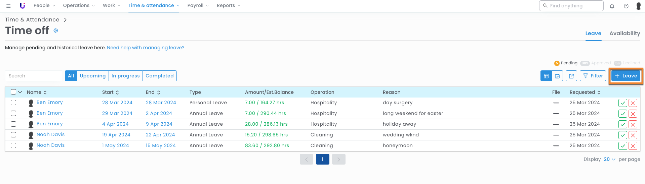Show Upcoming leave tab
The height and width of the screenshot is (184, 645).
(x=93, y=76)
